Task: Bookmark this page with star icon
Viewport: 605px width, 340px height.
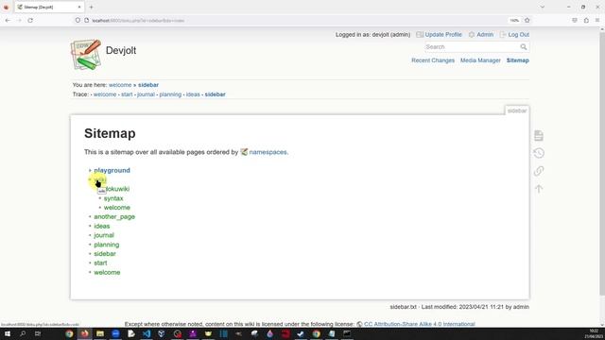Action: click(x=527, y=21)
